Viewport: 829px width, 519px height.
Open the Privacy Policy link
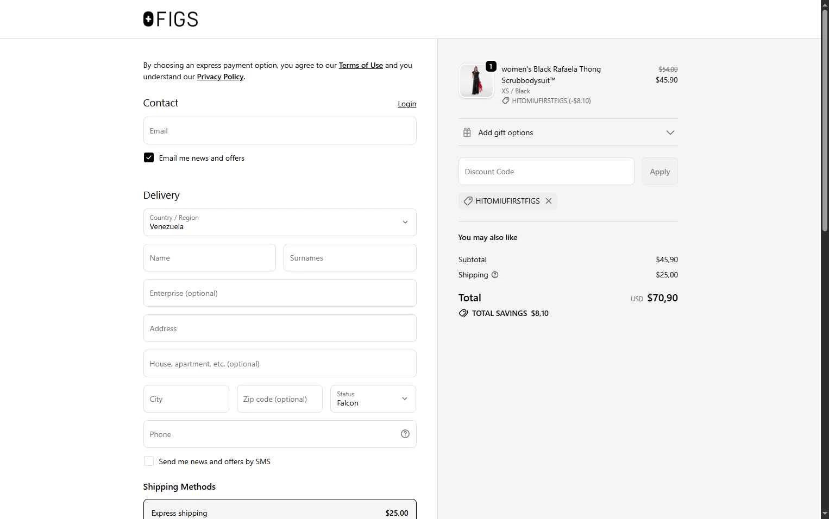point(220,77)
